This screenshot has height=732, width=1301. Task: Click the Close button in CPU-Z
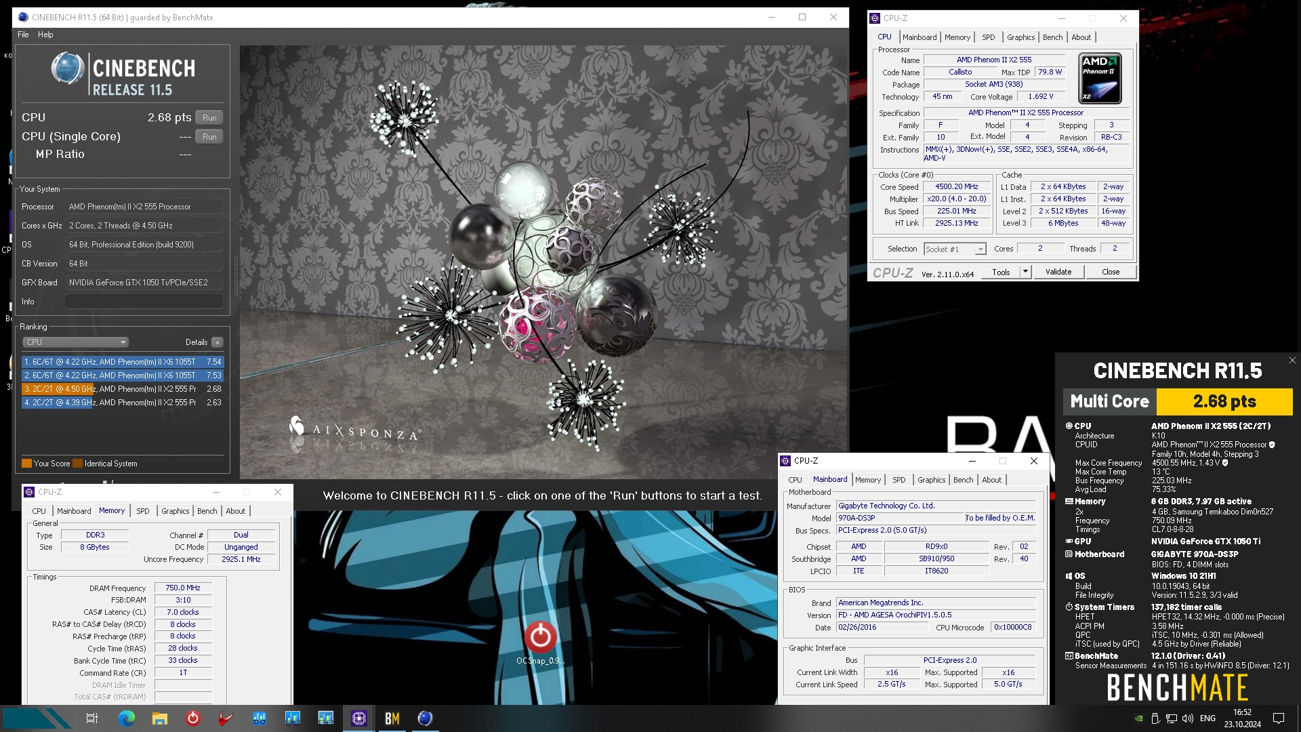tap(1111, 272)
